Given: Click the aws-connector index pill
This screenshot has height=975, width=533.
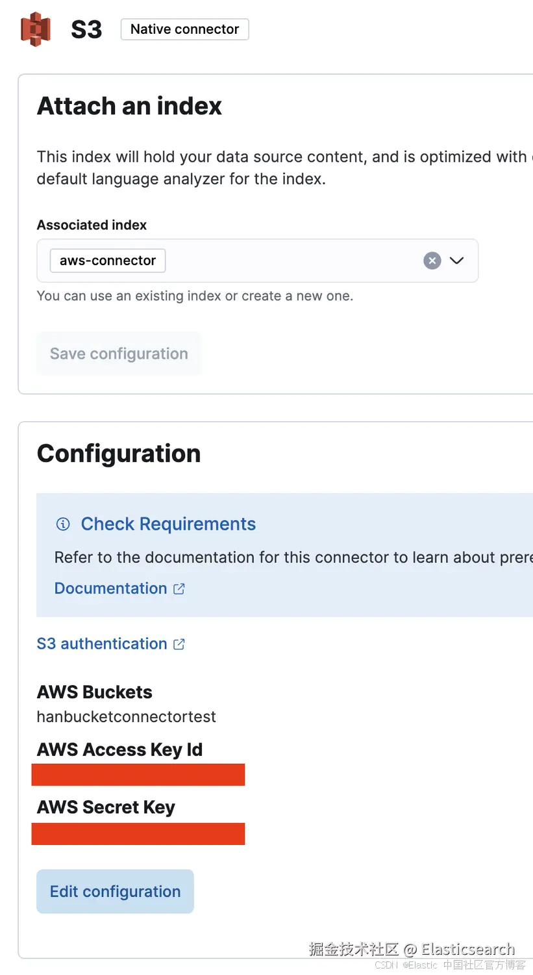Looking at the screenshot, I should pos(108,261).
